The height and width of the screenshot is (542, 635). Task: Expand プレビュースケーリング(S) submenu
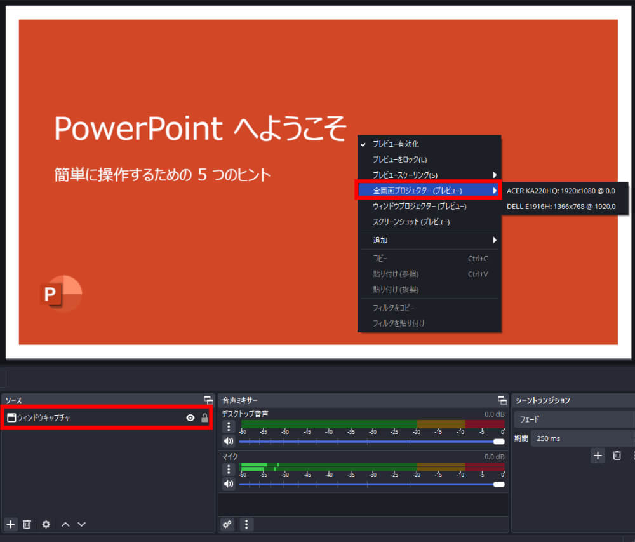pyautogui.click(x=429, y=175)
